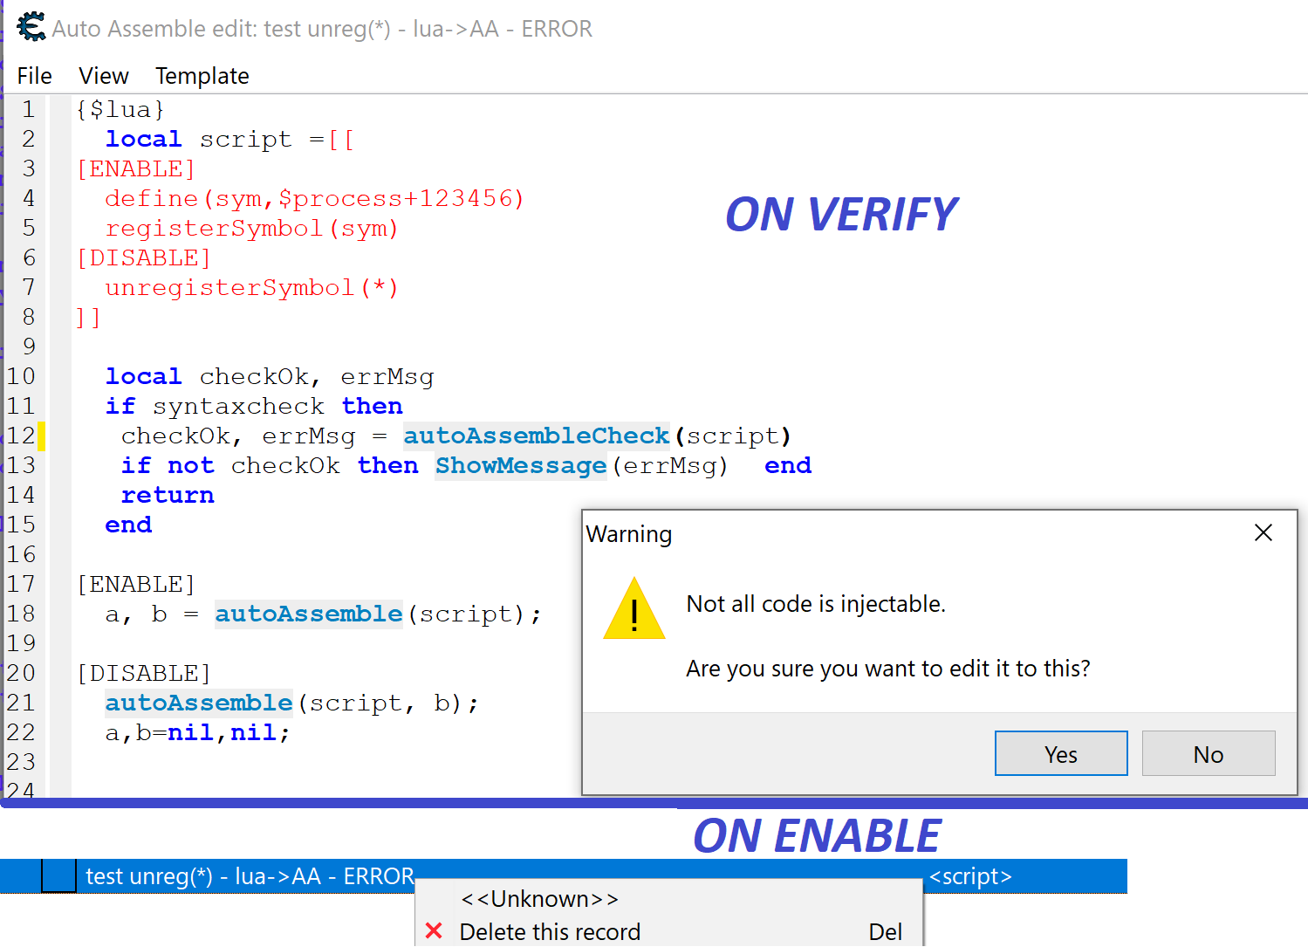Image resolution: width=1308 pixels, height=947 pixels.
Task: Place cursor on autoAssembleCheck on line 12
Action: point(536,436)
